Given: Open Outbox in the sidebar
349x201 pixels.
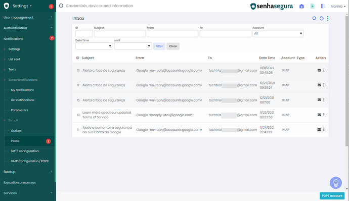Looking at the screenshot, I should [16, 130].
